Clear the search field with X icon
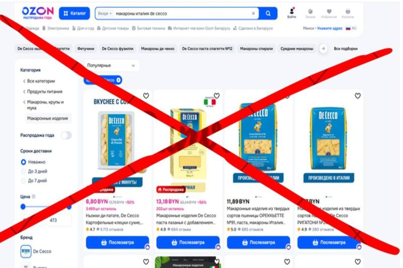 253,14
